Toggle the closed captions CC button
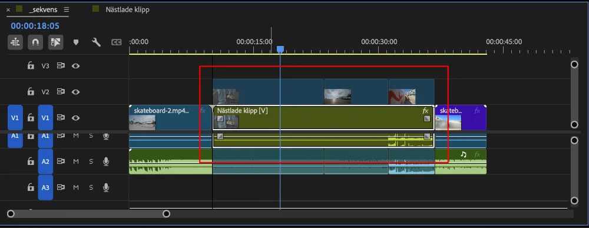 tap(117, 42)
